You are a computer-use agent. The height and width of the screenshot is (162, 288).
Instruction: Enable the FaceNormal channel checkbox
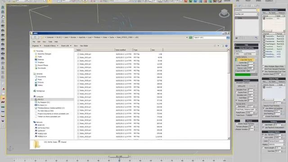coord(264,41)
